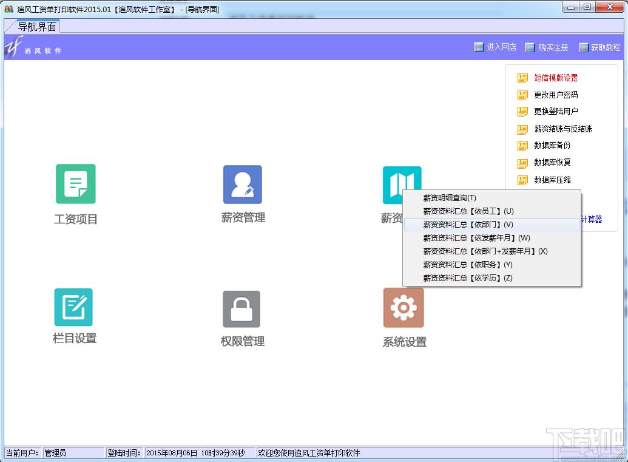Switch to the 导航界面 tab
The width and height of the screenshot is (628, 462).
point(37,27)
